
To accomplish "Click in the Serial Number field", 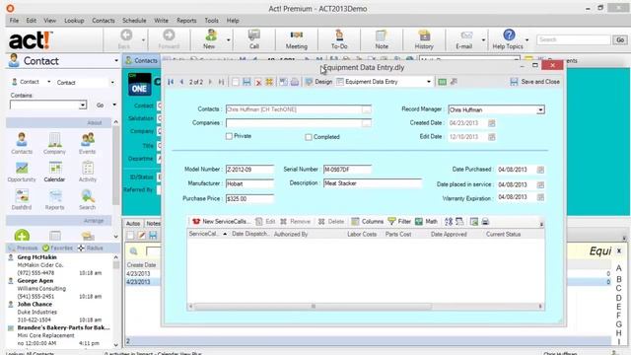I will coord(348,170).
